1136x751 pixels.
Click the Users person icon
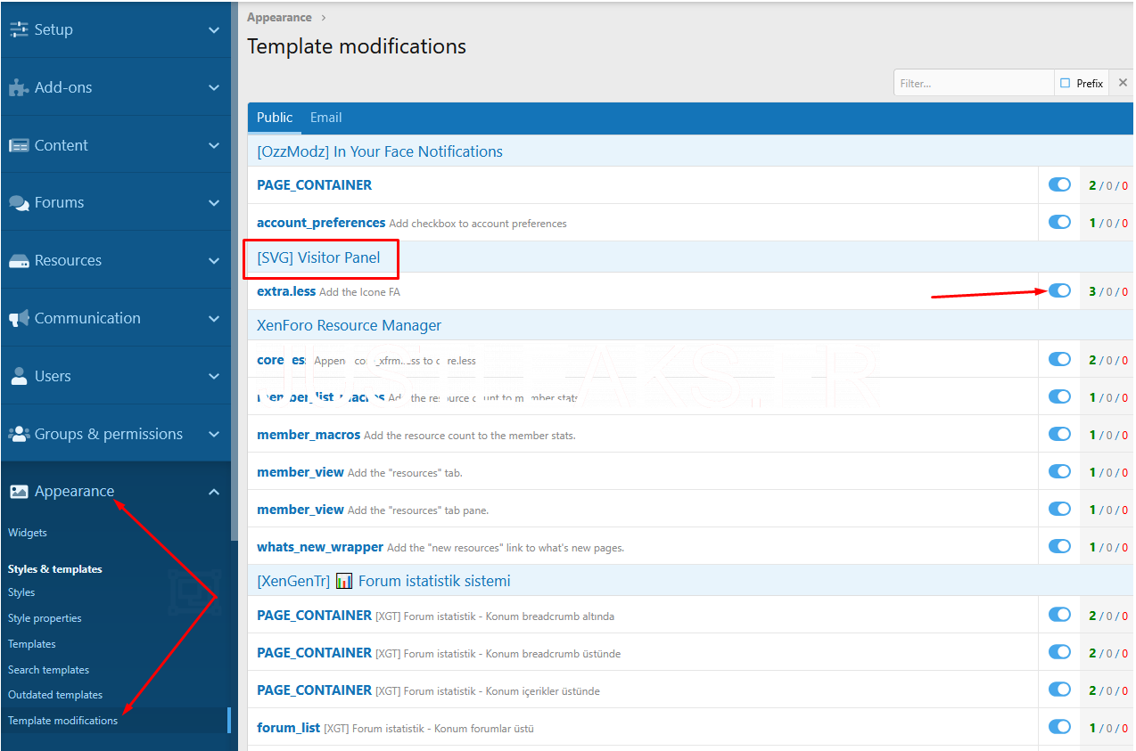[x=19, y=376]
